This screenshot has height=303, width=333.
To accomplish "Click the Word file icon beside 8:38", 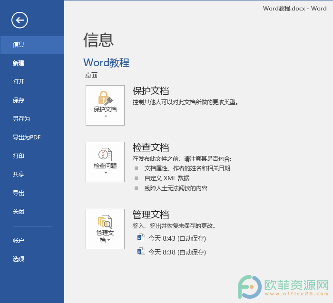I will pyautogui.click(x=141, y=252).
